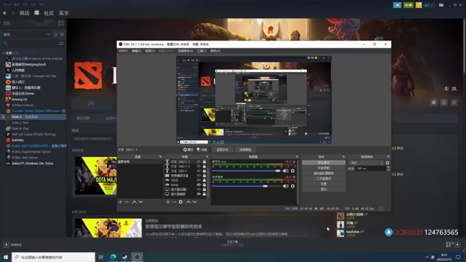Toggle visibility of the 视频捕获设备 source
466x262 pixels.
[x=199, y=176]
